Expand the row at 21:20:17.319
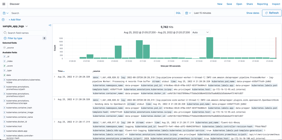Viewport: 282px width, 140px height. pos(54,122)
